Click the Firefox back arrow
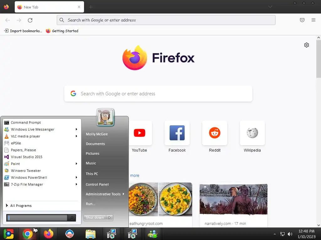321x240 pixels. [x=8, y=20]
